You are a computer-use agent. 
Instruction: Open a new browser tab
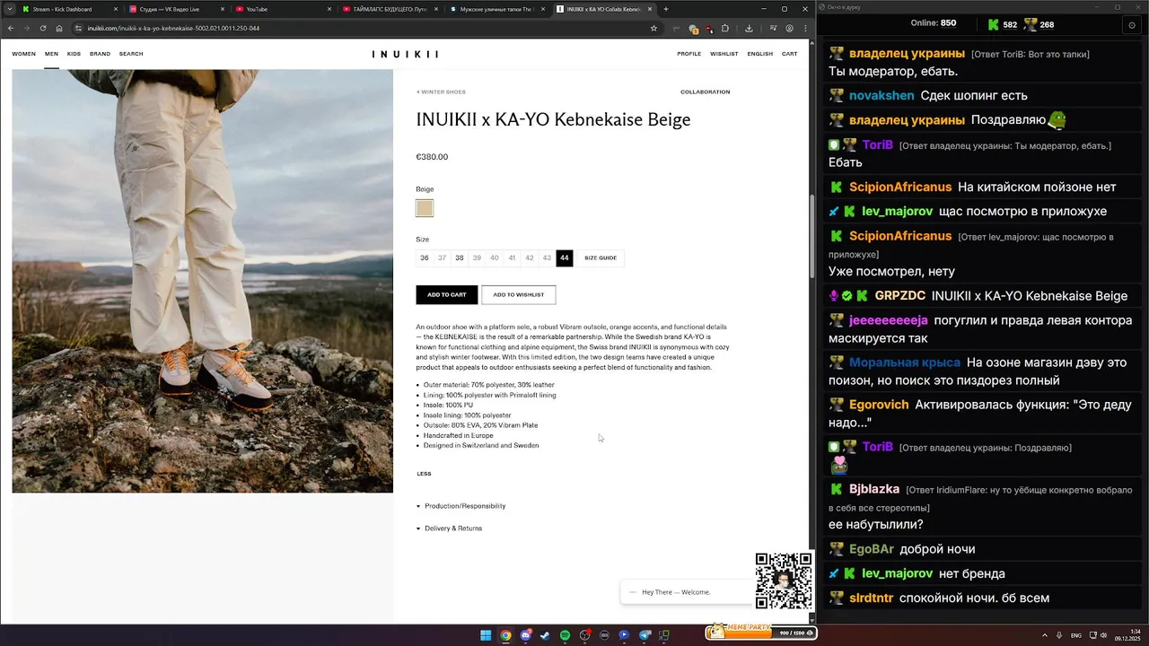click(x=666, y=9)
